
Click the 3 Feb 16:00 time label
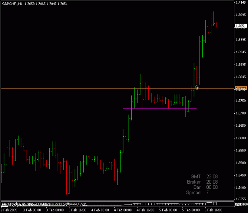(x=77, y=210)
